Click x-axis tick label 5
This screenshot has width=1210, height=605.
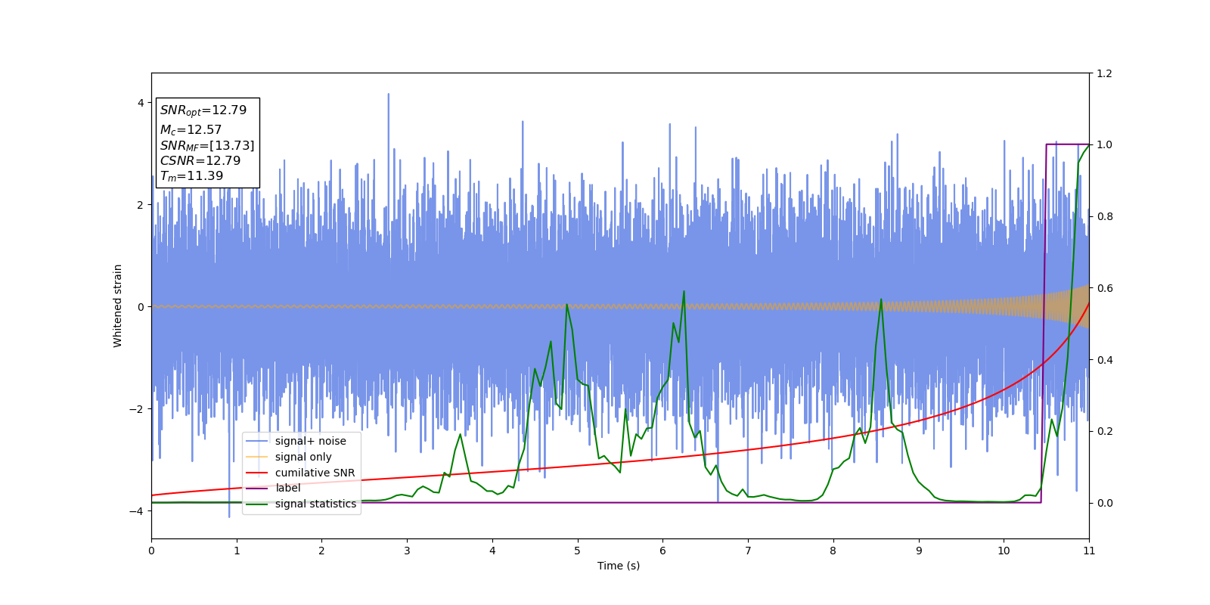click(578, 551)
